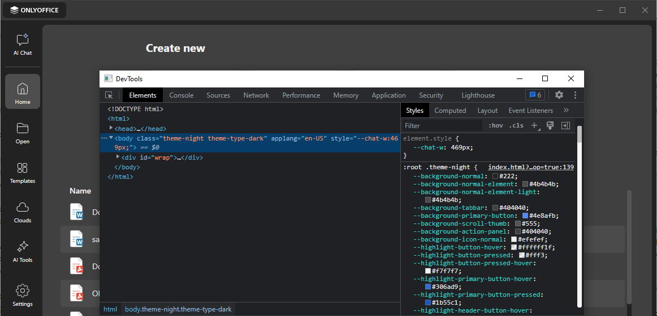This screenshot has width=657, height=316.
Task: Click the PDF file icon in third file row
Action: tap(77, 266)
